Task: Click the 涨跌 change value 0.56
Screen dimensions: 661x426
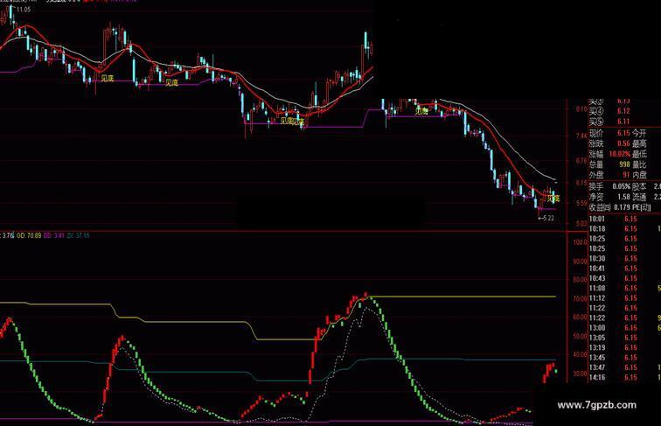Action: pos(623,143)
